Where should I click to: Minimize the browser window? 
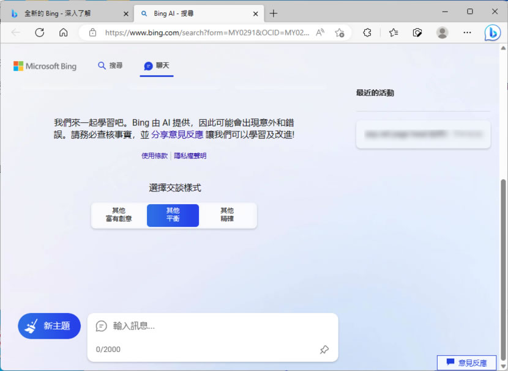445,12
